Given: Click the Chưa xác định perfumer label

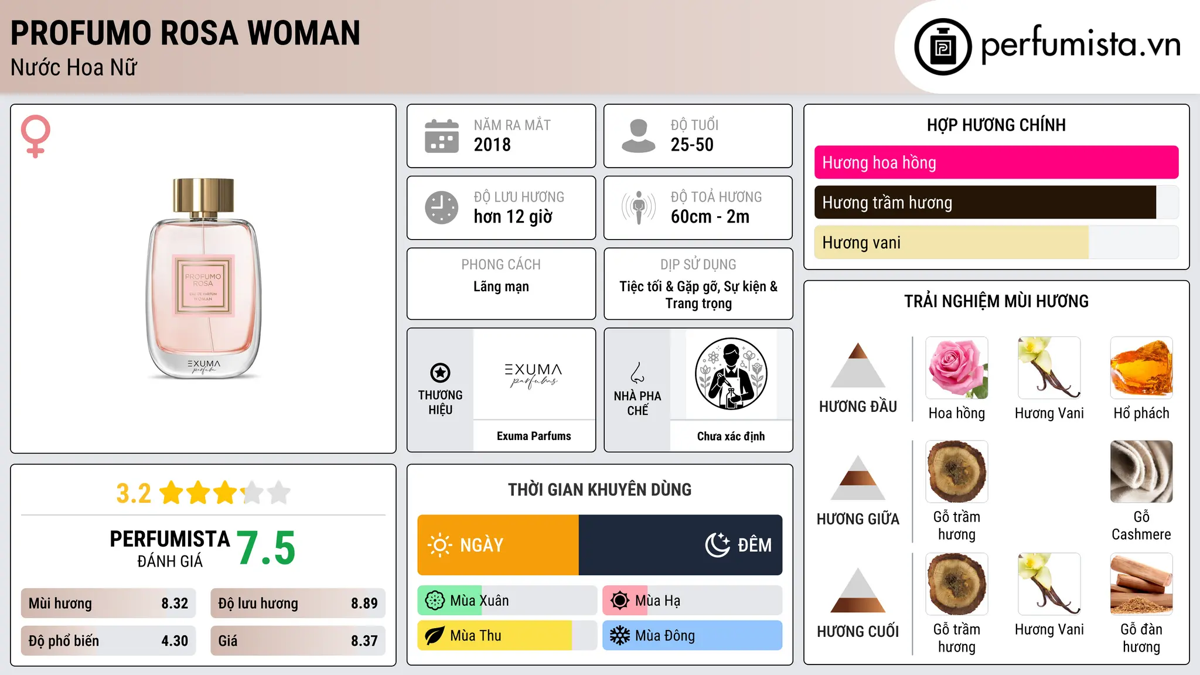Looking at the screenshot, I should click(731, 436).
